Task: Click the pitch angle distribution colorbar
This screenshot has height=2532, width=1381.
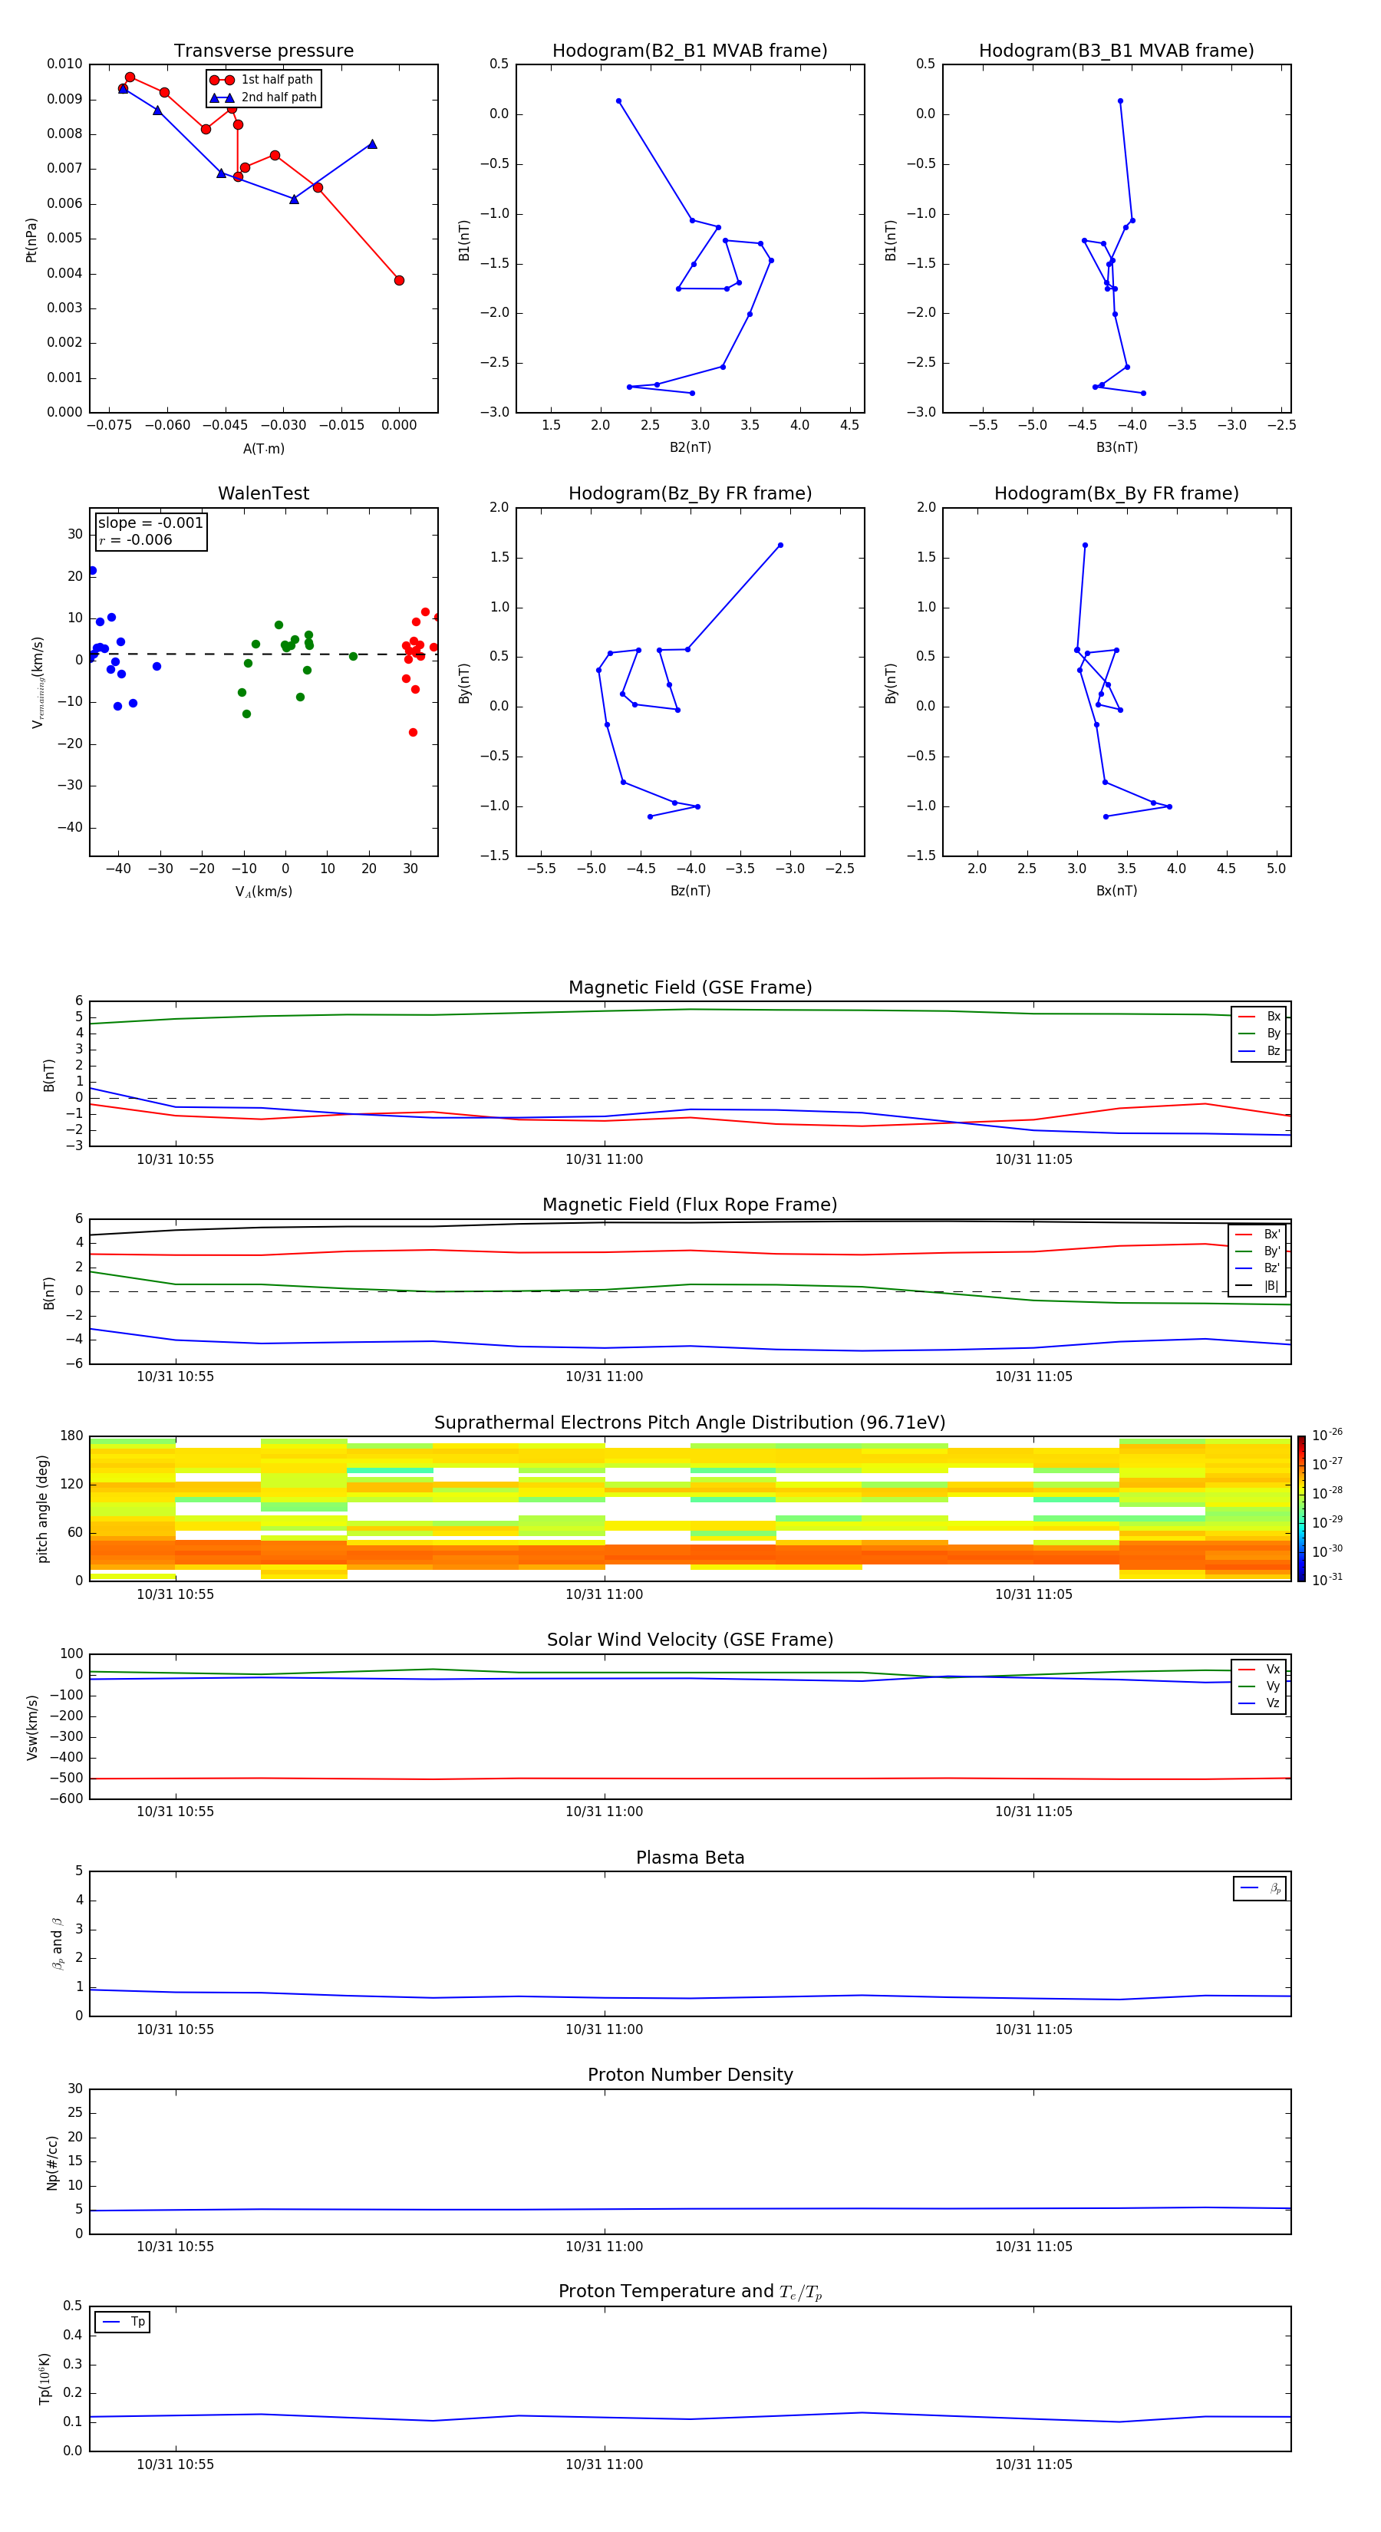Action: coord(1301,1508)
